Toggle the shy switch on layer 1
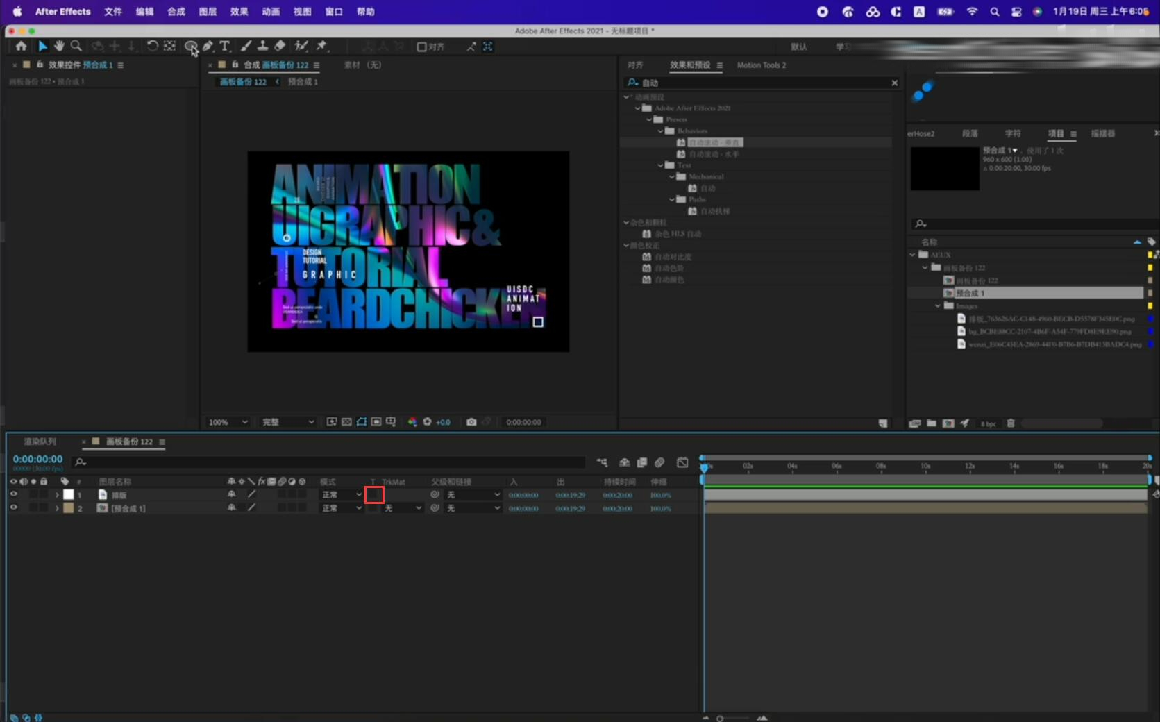The image size is (1160, 722). pos(231,494)
